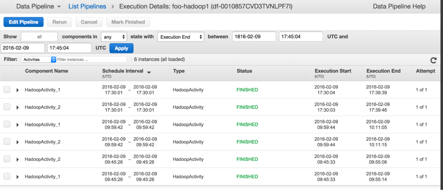
Task: Click the 'Filter instances' search field
Action: pyautogui.click(x=91, y=59)
